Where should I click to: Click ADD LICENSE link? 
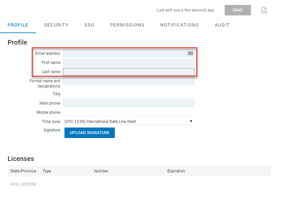(23, 184)
